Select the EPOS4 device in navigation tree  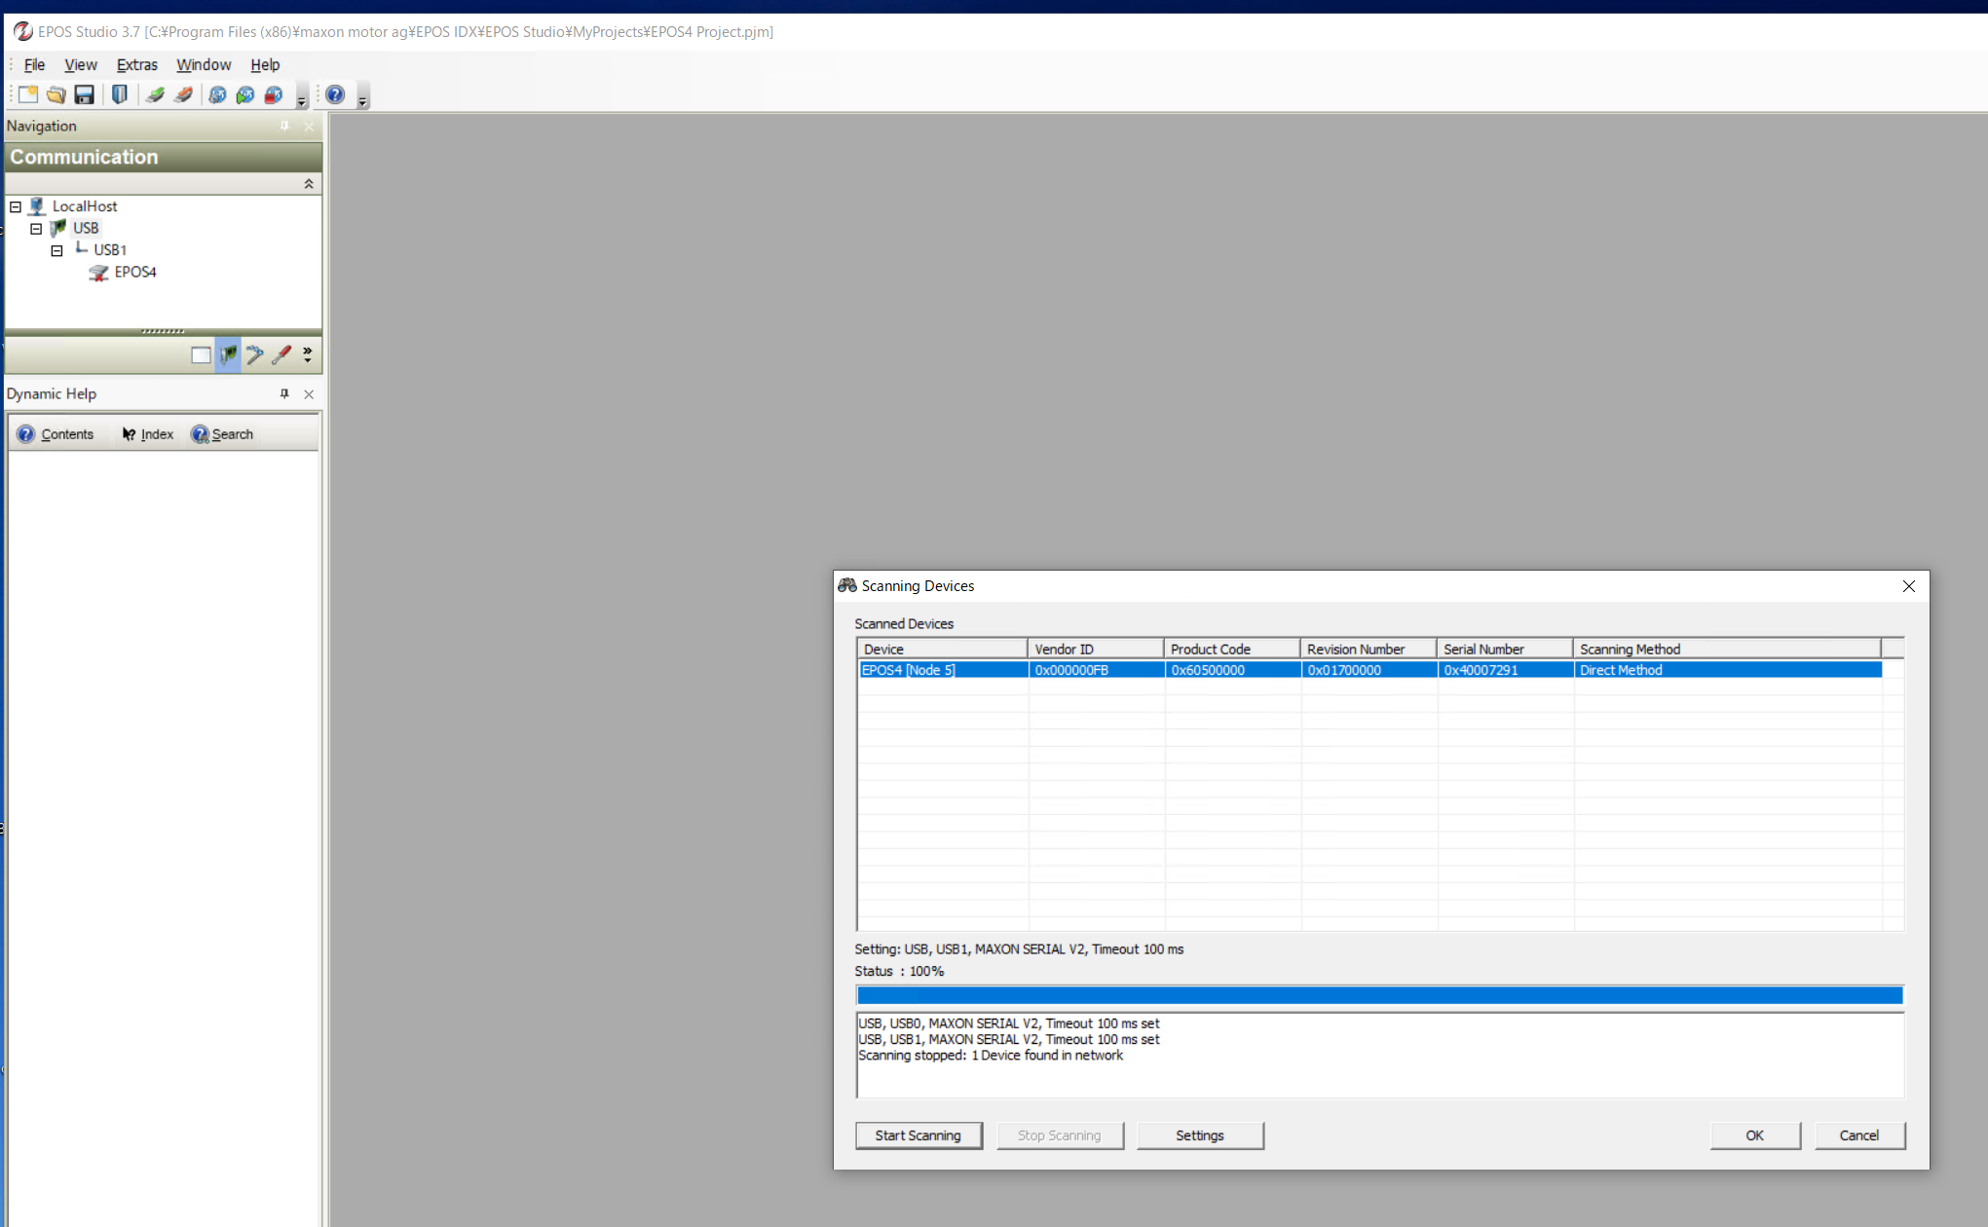(134, 272)
